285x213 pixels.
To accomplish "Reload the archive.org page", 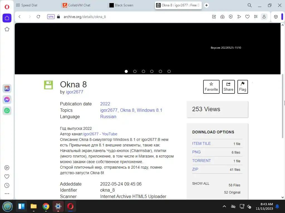I will pos(38,17).
